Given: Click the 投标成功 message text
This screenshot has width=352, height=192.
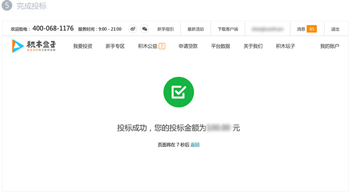Looking at the screenshot, I should 179,128.
